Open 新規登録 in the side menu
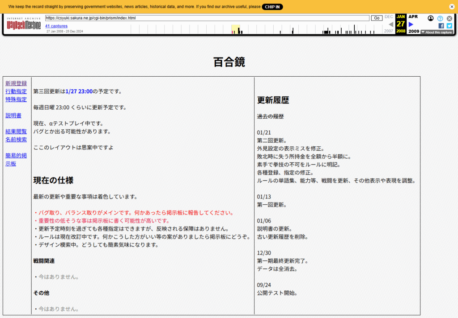458x318 pixels. [x=16, y=83]
